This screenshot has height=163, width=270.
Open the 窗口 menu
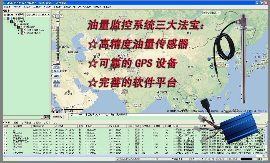point(87,7)
